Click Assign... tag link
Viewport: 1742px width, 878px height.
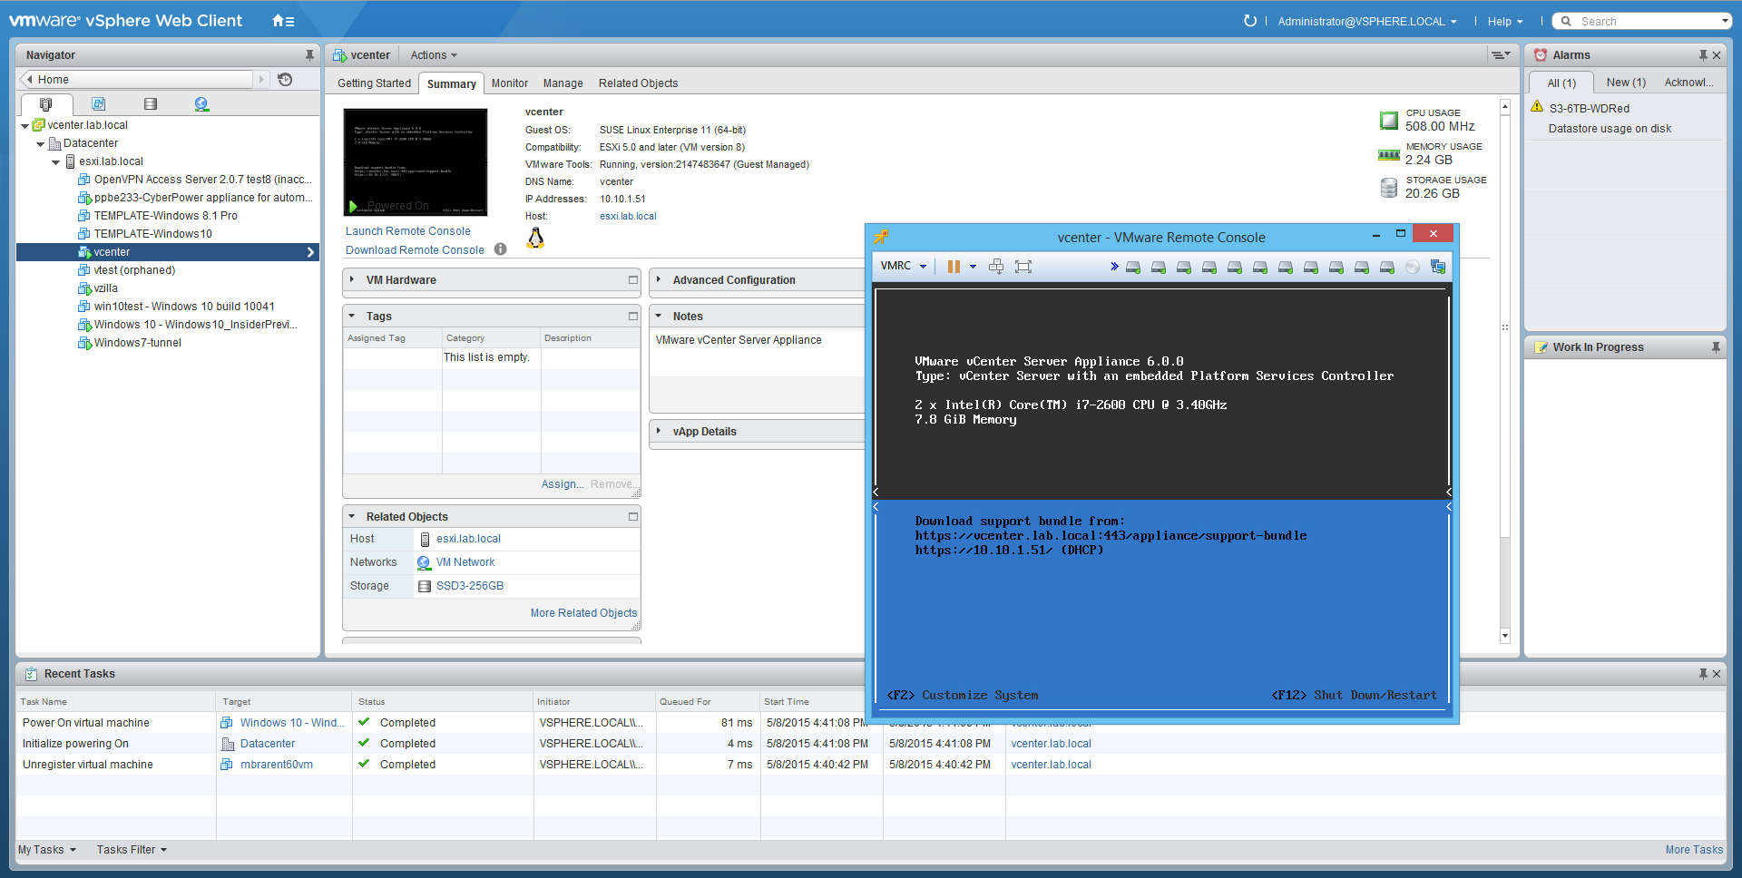563,484
